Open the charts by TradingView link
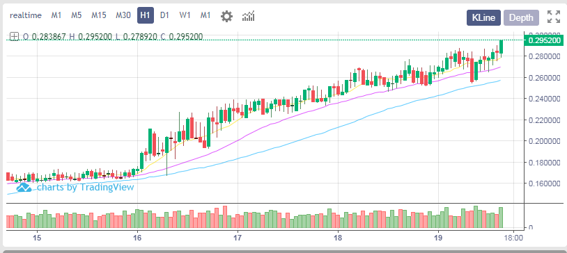 pos(86,187)
